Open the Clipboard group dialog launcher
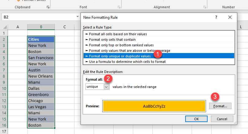The width and height of the screenshot is (248, 134). (x=48, y=7)
